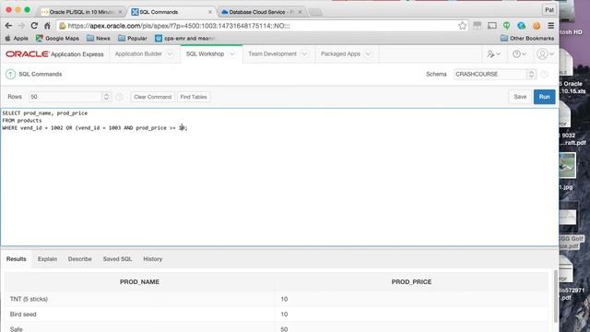Open the Team Development menu
The image size is (590, 332).
(x=273, y=54)
